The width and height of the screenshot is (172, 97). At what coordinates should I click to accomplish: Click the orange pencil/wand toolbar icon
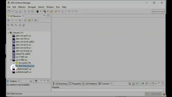[56, 11]
